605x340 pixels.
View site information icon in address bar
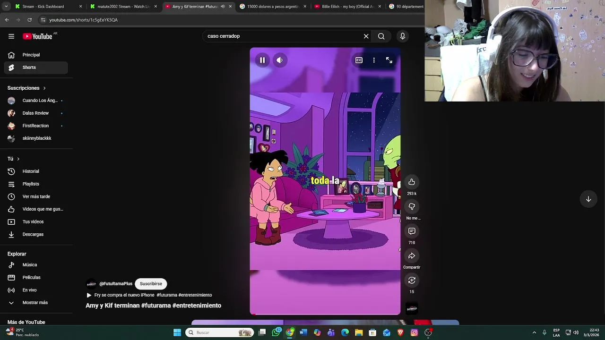coord(43,20)
